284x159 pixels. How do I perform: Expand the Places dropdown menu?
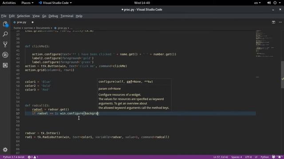pyautogui.click(x=28, y=3)
